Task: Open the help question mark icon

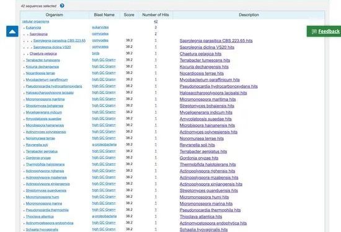Action: click(x=62, y=6)
